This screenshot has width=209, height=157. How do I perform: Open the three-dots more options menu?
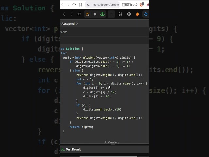pos(111,14)
